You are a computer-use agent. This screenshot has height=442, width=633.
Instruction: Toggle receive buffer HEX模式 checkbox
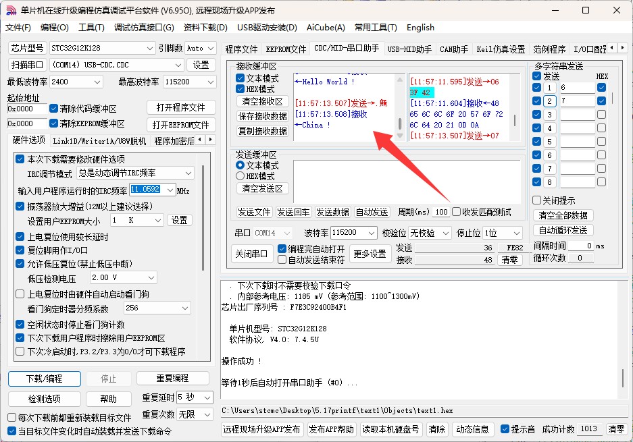tap(240, 88)
